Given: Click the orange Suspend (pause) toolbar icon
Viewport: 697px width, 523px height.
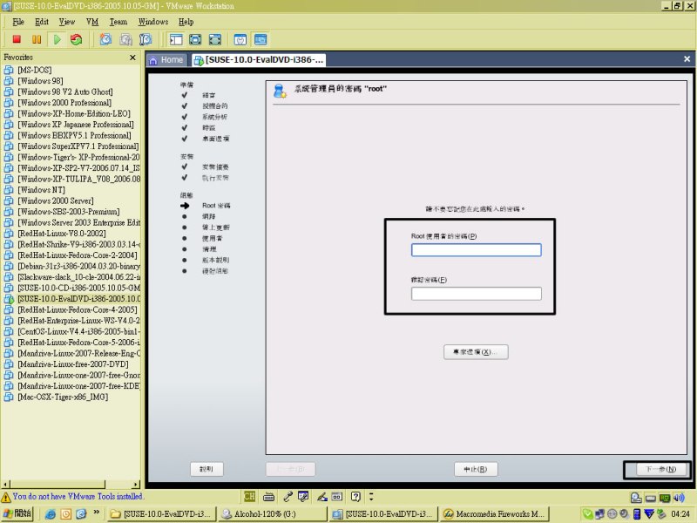Looking at the screenshot, I should [37, 39].
